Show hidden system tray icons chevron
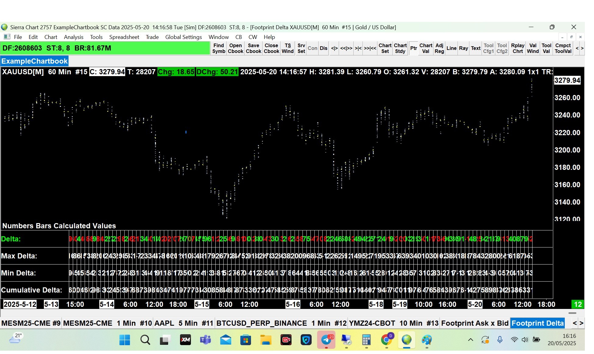594x354 pixels. tap(470, 340)
